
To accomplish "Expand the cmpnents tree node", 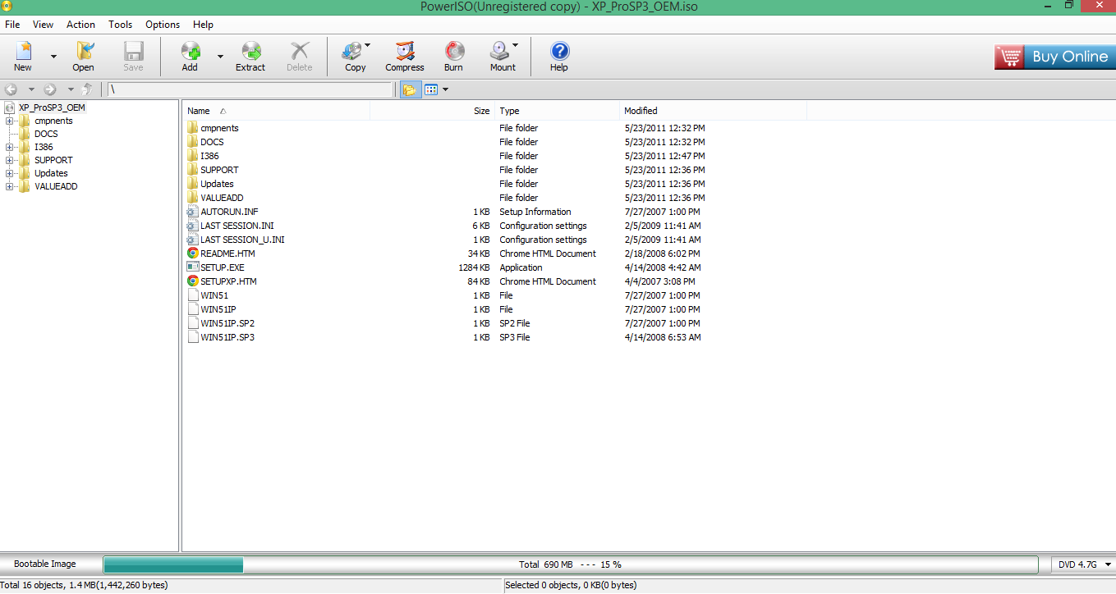I will (9, 121).
